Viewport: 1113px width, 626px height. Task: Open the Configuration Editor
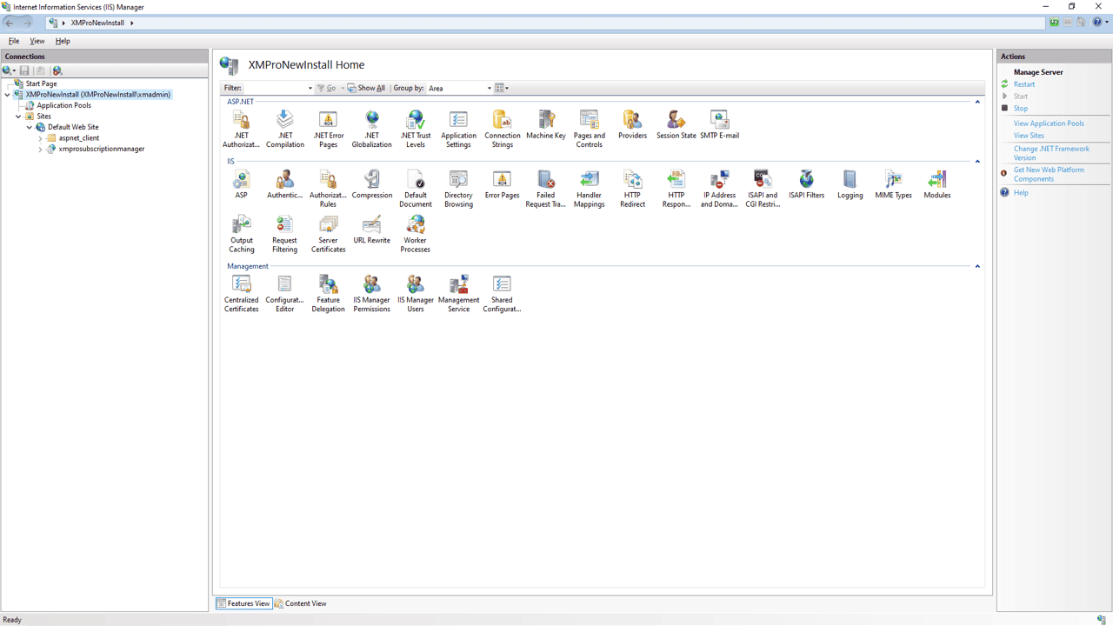pyautogui.click(x=284, y=294)
